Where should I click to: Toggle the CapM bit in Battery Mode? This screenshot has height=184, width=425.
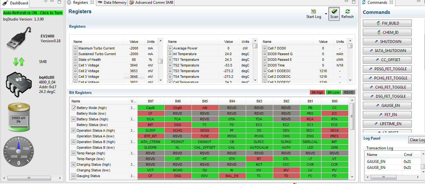(151, 108)
